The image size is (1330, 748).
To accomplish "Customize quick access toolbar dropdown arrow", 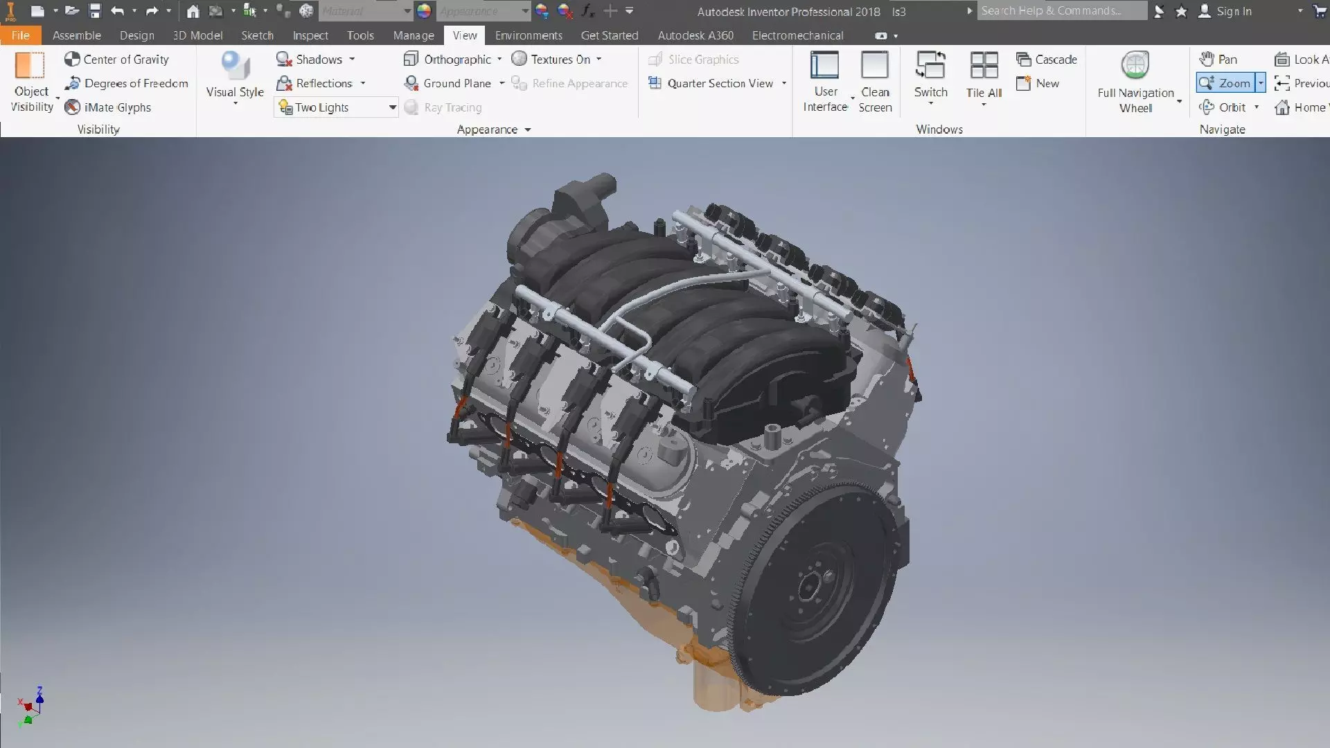I will [629, 11].
